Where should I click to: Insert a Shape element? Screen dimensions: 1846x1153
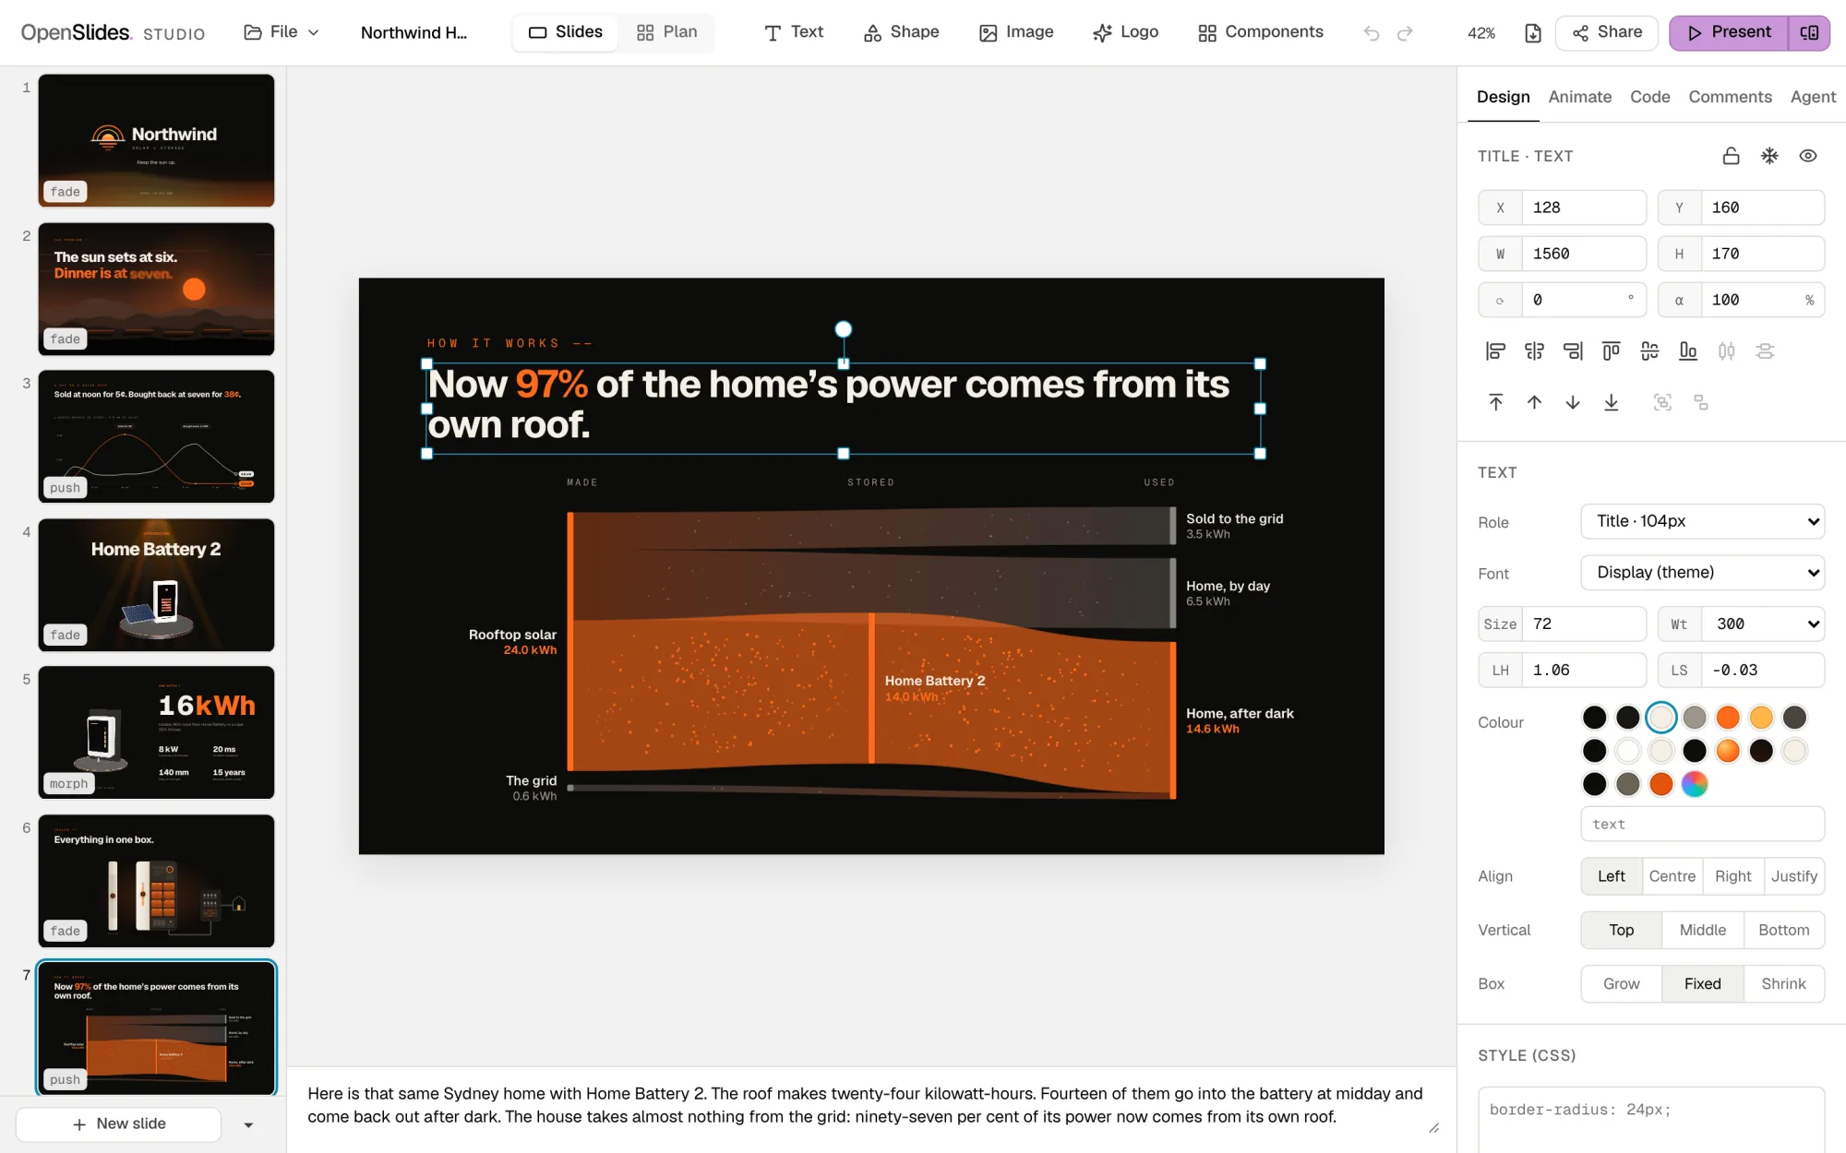click(x=902, y=32)
